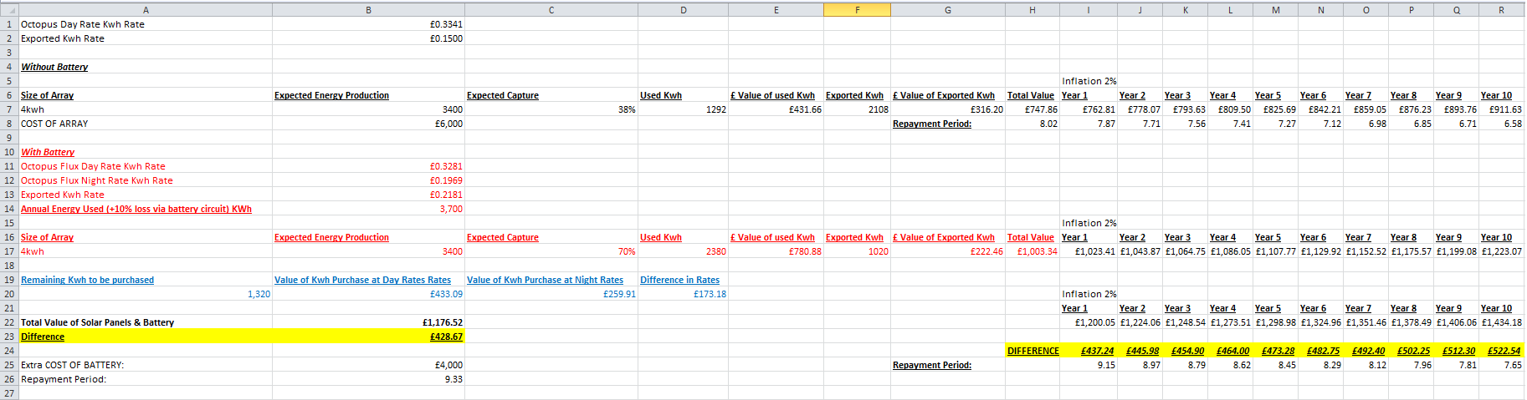The width and height of the screenshot is (1527, 400).
Task: Select the row 1 header
Action: 9,24
